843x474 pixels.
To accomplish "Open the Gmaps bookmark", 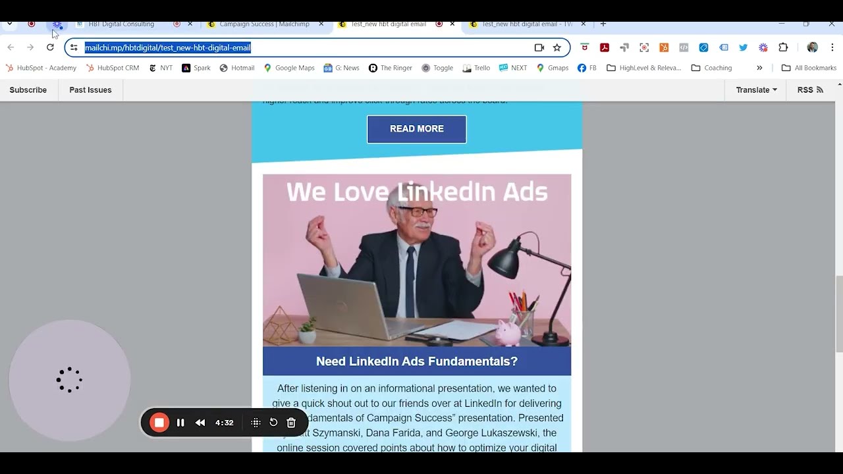I will point(553,68).
